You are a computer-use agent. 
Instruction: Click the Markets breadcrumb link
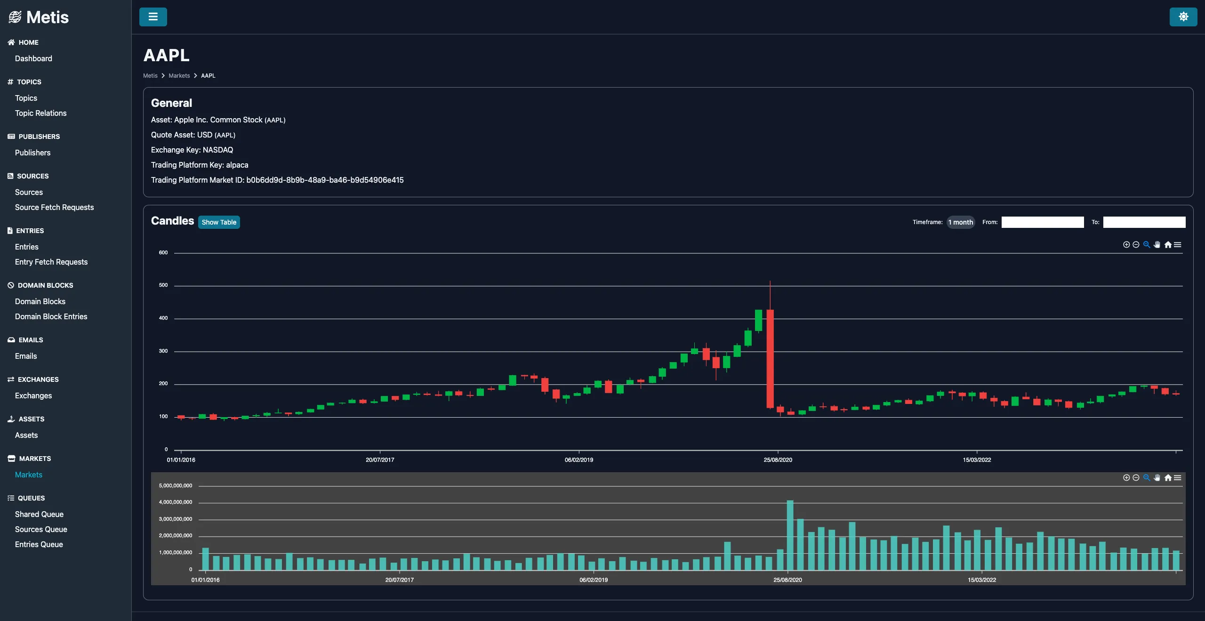pos(179,75)
